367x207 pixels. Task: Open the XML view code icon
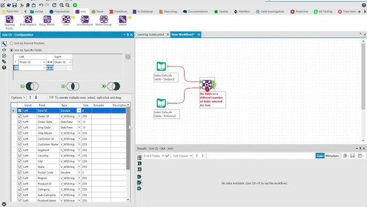coord(4,50)
